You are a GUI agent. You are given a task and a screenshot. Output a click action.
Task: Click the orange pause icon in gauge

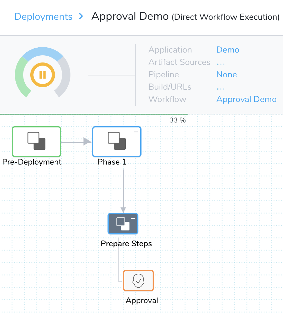pyautogui.click(x=42, y=75)
